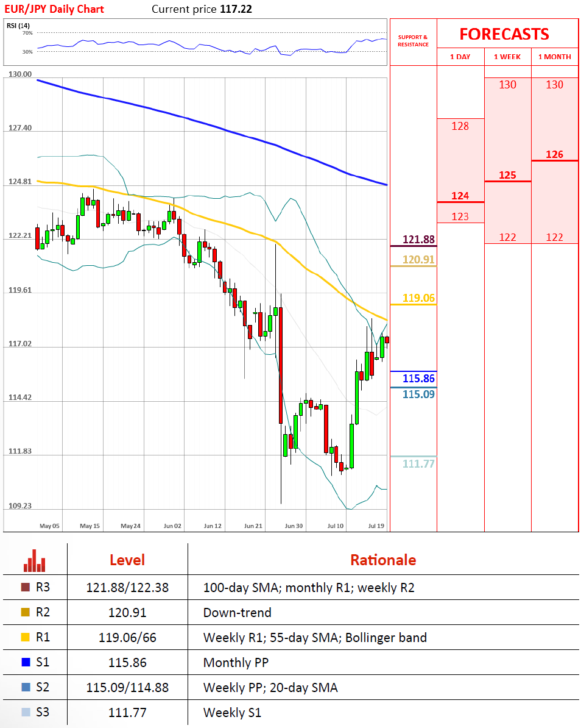This screenshot has height=728, width=581.
Task: Click the Rationale table column header
Action: point(383,560)
